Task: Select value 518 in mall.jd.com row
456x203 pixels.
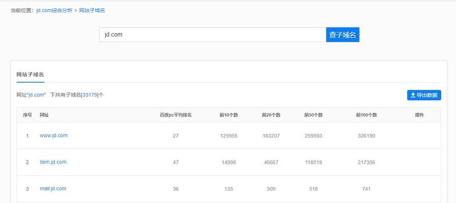Action: click(x=313, y=189)
